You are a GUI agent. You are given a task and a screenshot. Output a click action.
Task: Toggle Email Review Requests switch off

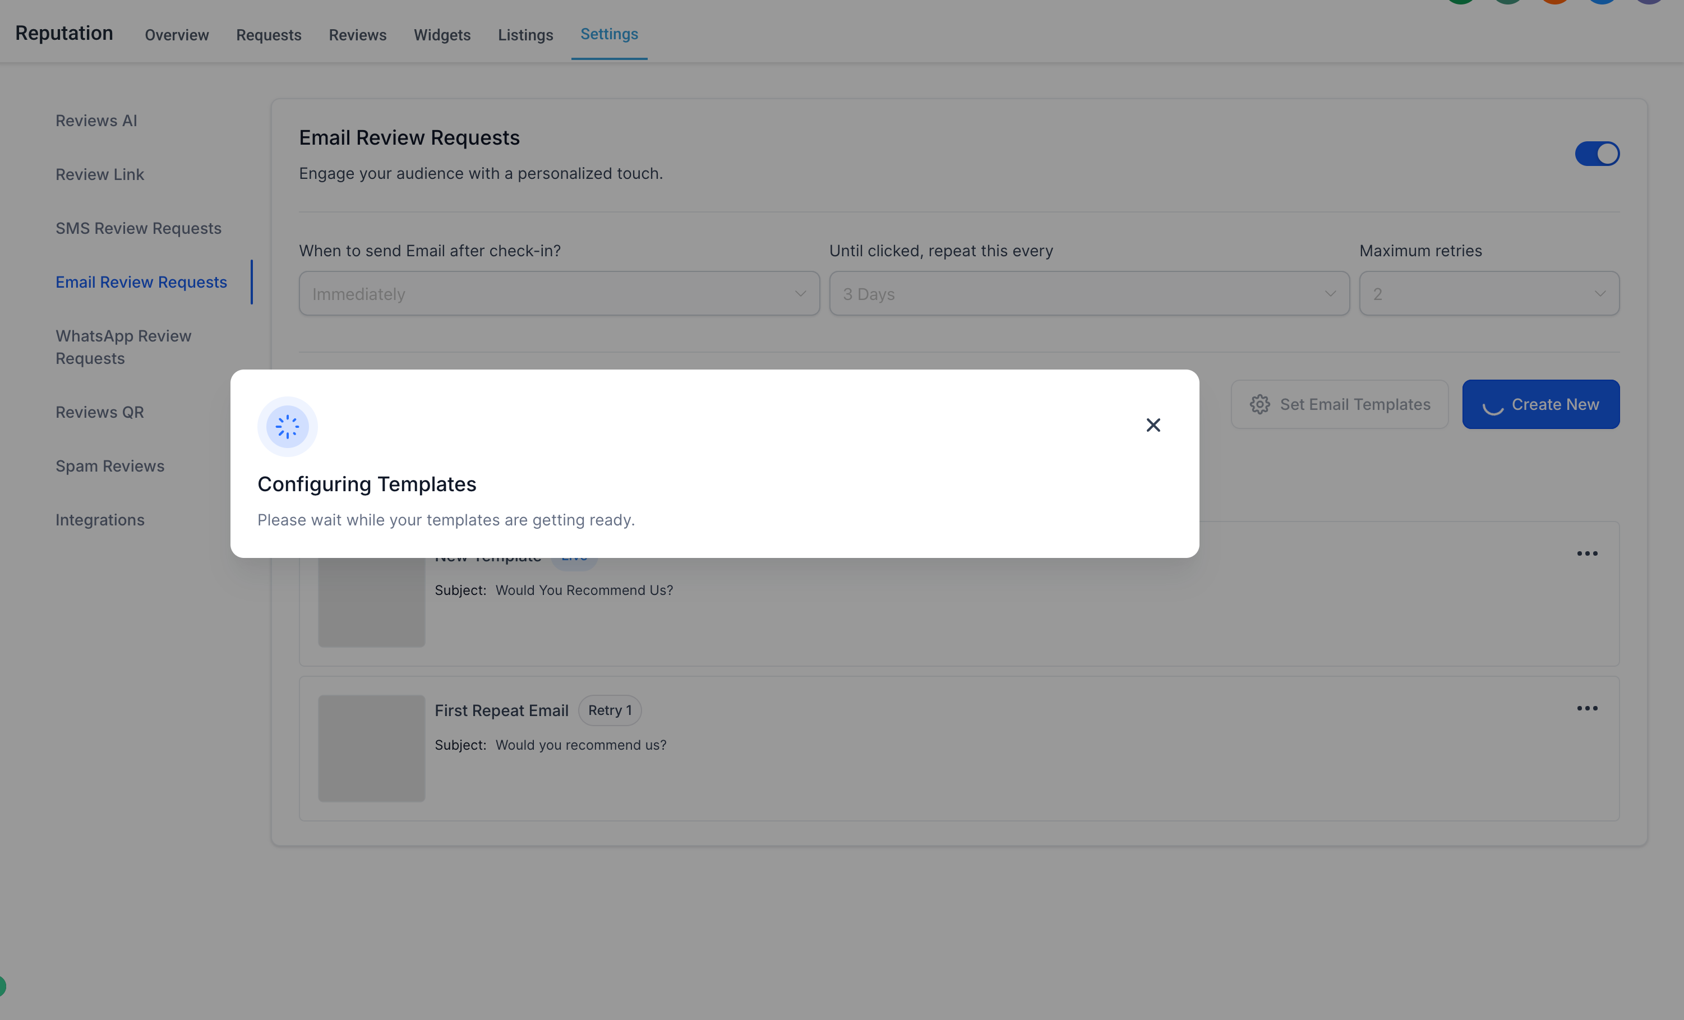[x=1597, y=154]
